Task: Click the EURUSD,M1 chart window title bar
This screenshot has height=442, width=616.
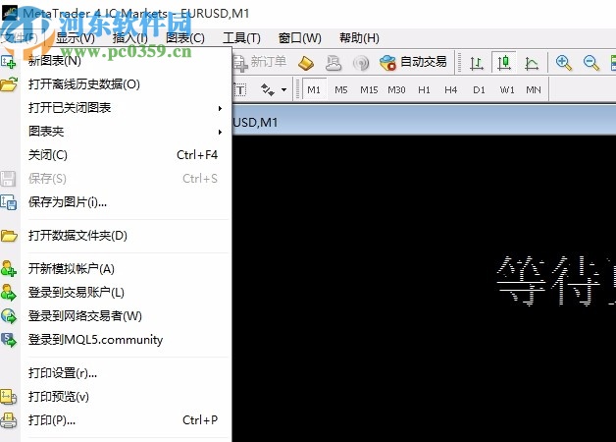Action: (x=424, y=123)
